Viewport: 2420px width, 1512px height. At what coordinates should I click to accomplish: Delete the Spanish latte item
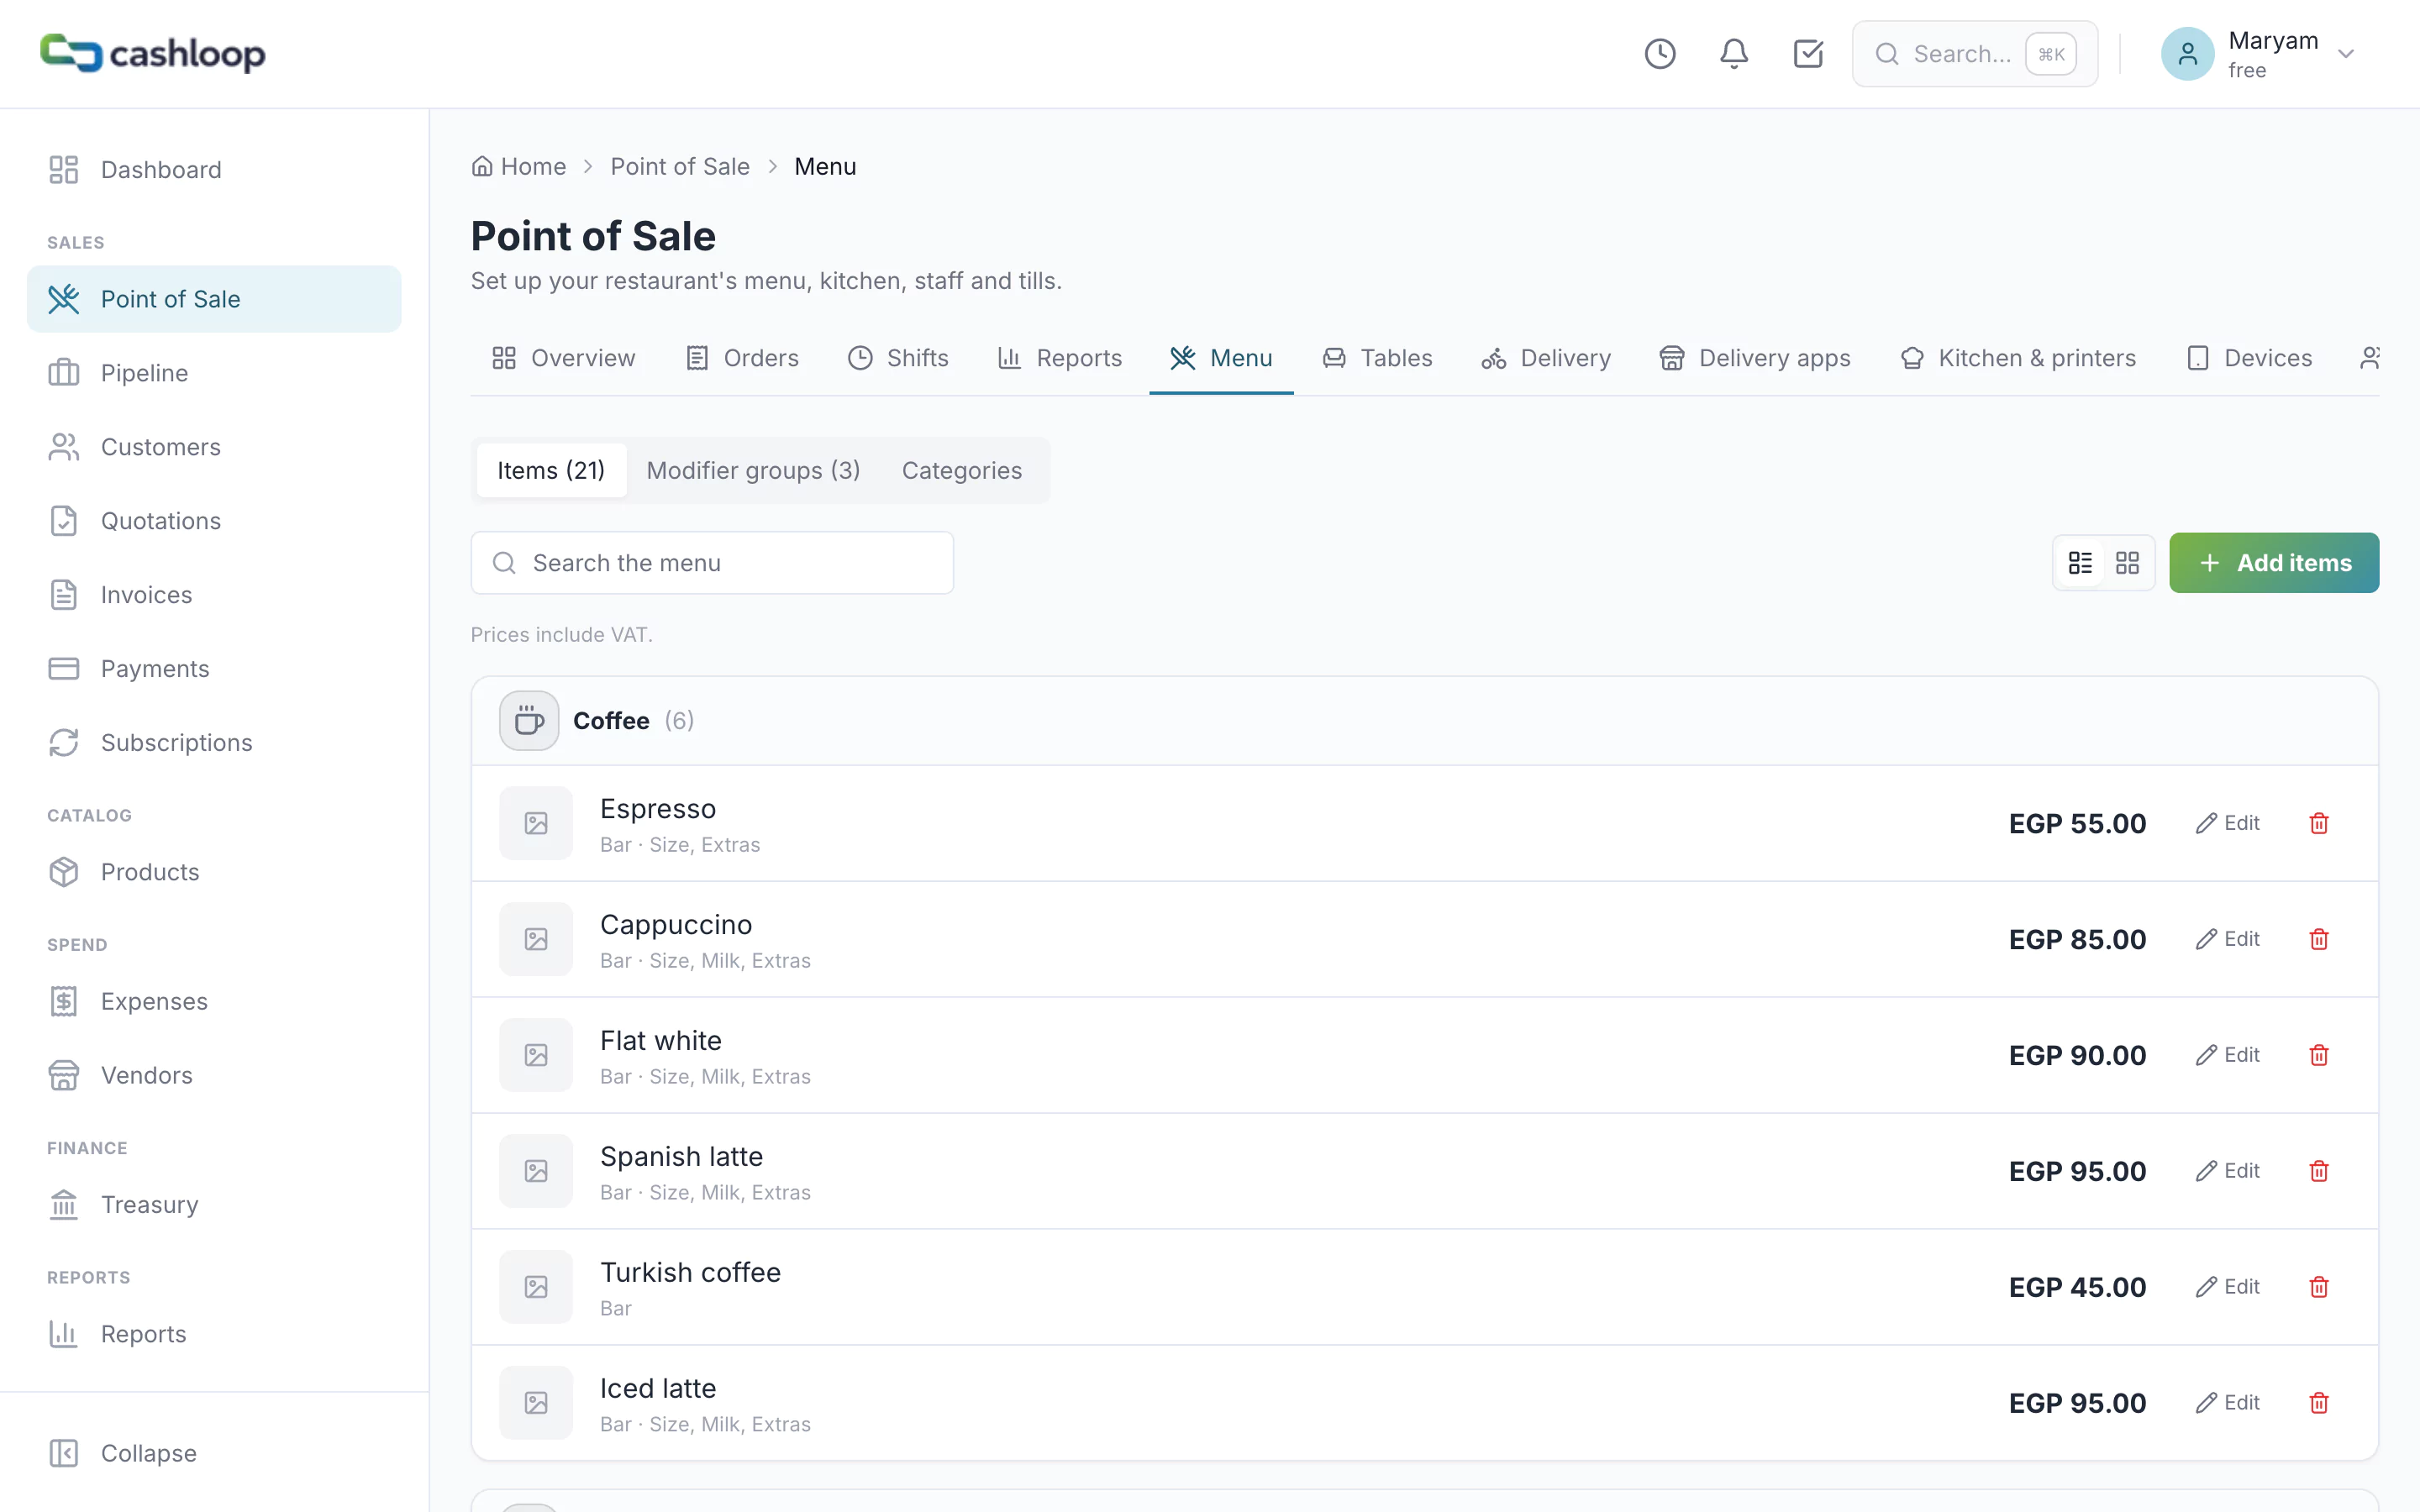(2319, 1171)
